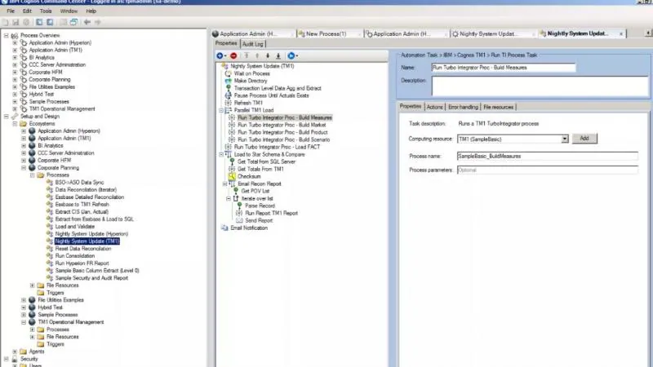This screenshot has height=367, width=653.
Task: Click the Name input field
Action: tap(504, 68)
